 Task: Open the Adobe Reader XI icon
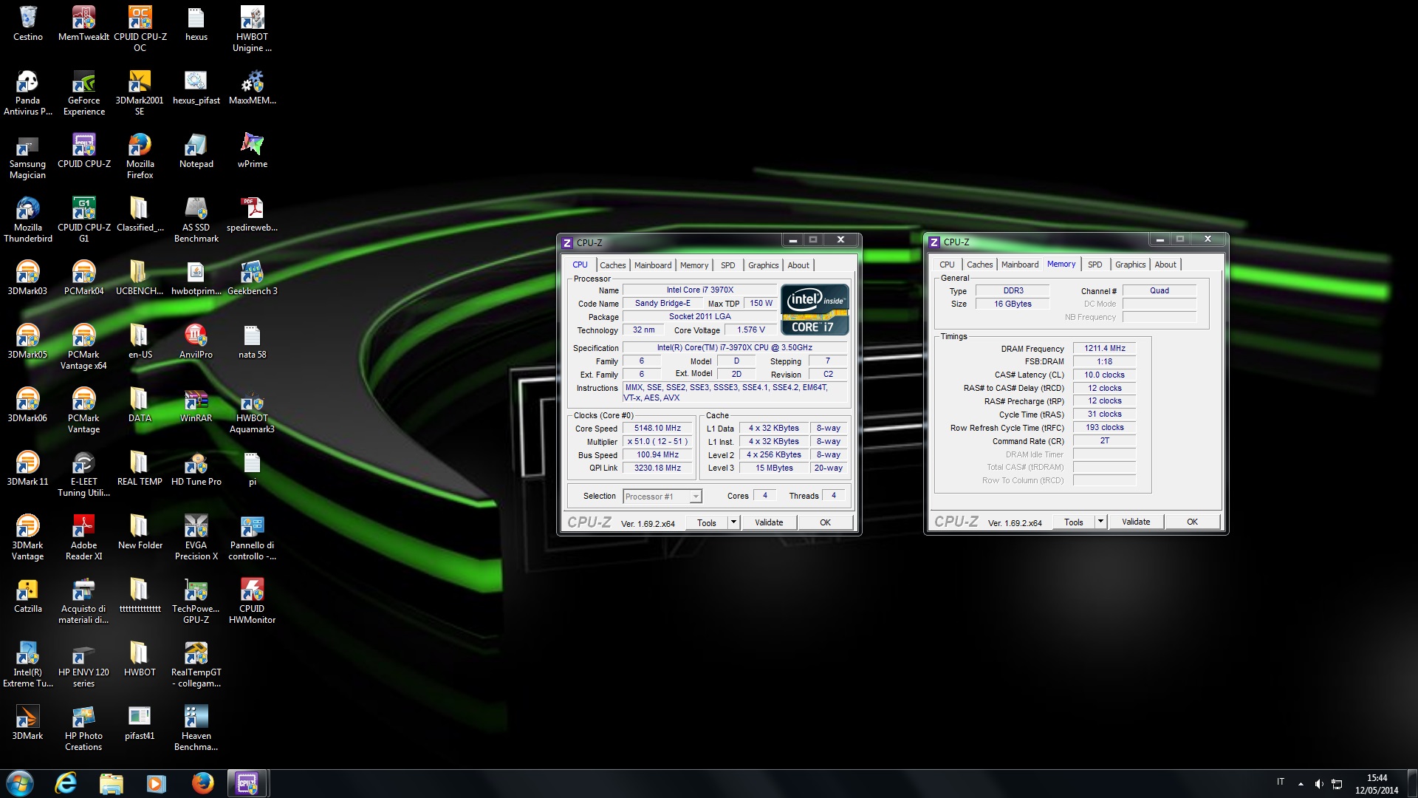click(83, 537)
